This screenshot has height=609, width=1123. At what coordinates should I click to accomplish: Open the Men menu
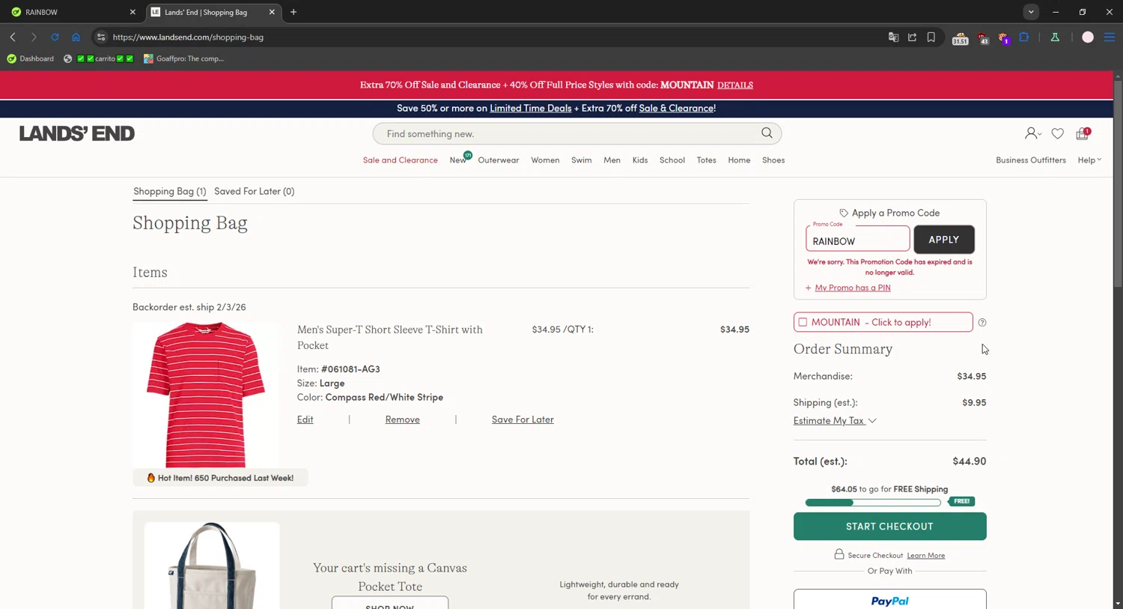coord(612,160)
